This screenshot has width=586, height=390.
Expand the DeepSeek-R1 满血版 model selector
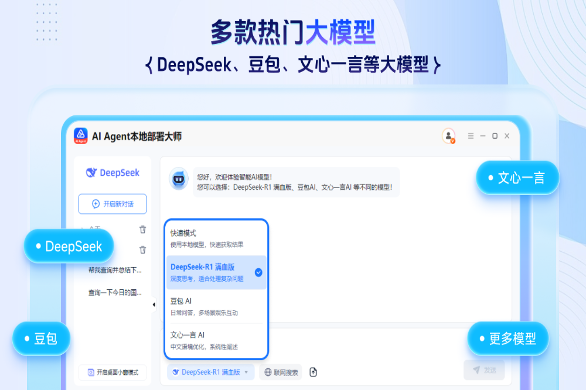tap(210, 372)
